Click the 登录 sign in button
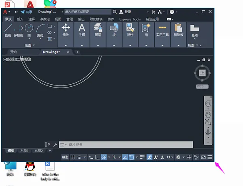This screenshot has height=186, width=243. click(125, 12)
